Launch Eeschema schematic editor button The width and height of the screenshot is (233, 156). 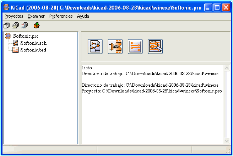tap(95, 47)
